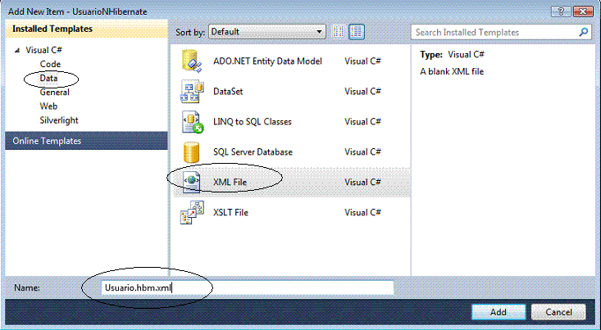Click the Name input field

[246, 287]
